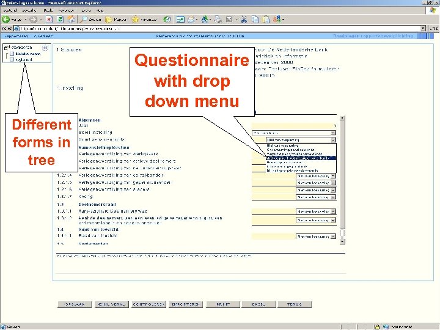Click the round icon in tree panel header
Image resolution: width=440 pixels, height=330 pixels.
pos(45,48)
